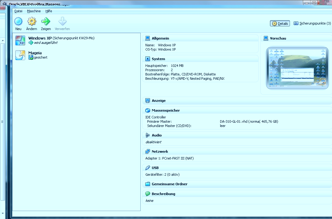Click the Windows XP running arrow icon
Image resolution: width=332 pixels, height=219 pixels.
(x=31, y=43)
